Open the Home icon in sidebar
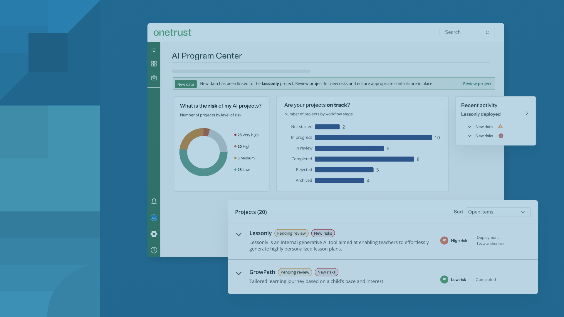Screen dimensions: 564x317 154,50
